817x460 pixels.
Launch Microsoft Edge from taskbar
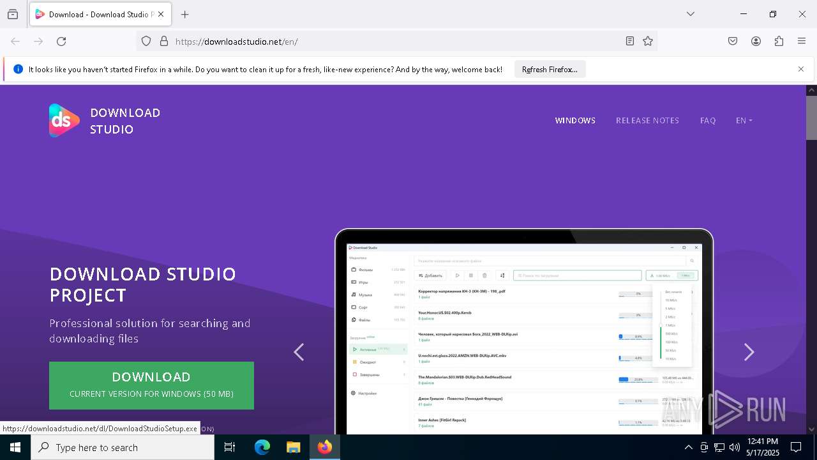click(262, 447)
